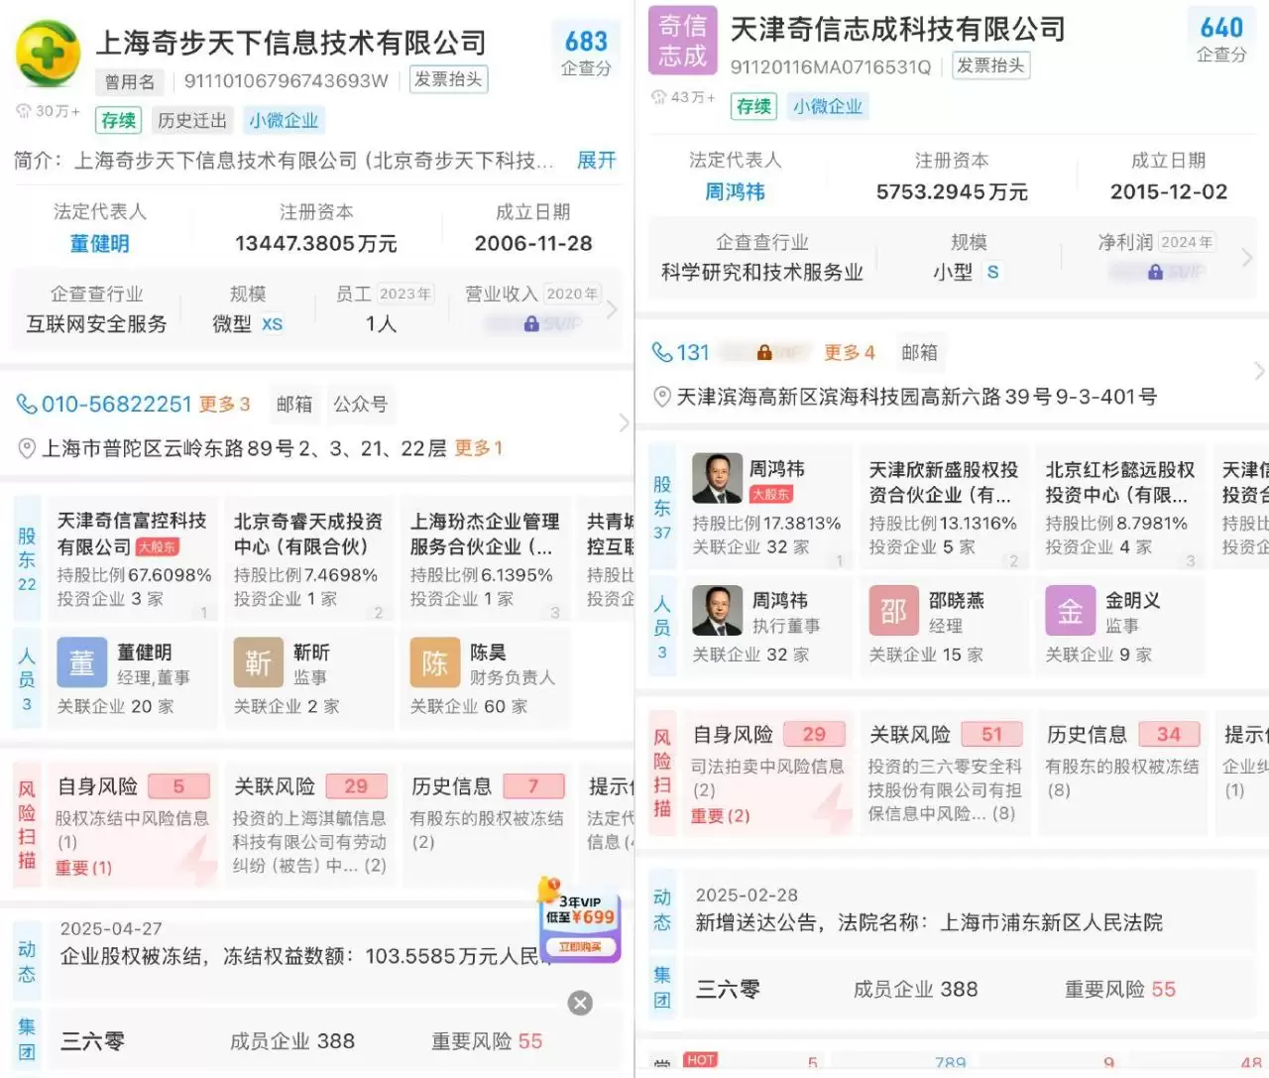Open right company contact details arrow

[x=1259, y=371]
